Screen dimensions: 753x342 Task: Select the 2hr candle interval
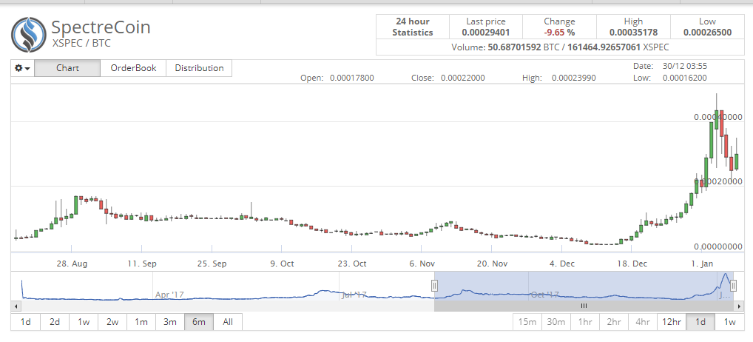[x=614, y=322]
